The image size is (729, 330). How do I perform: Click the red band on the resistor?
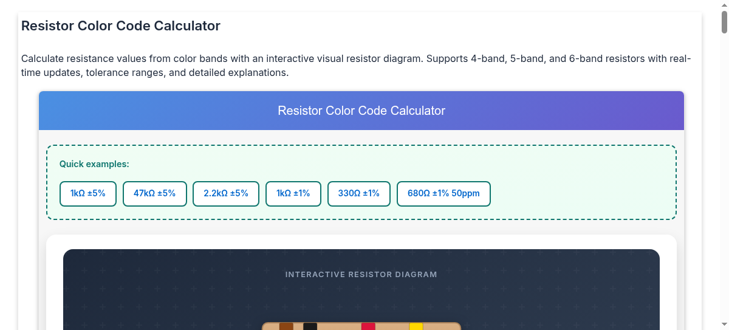(x=368, y=326)
